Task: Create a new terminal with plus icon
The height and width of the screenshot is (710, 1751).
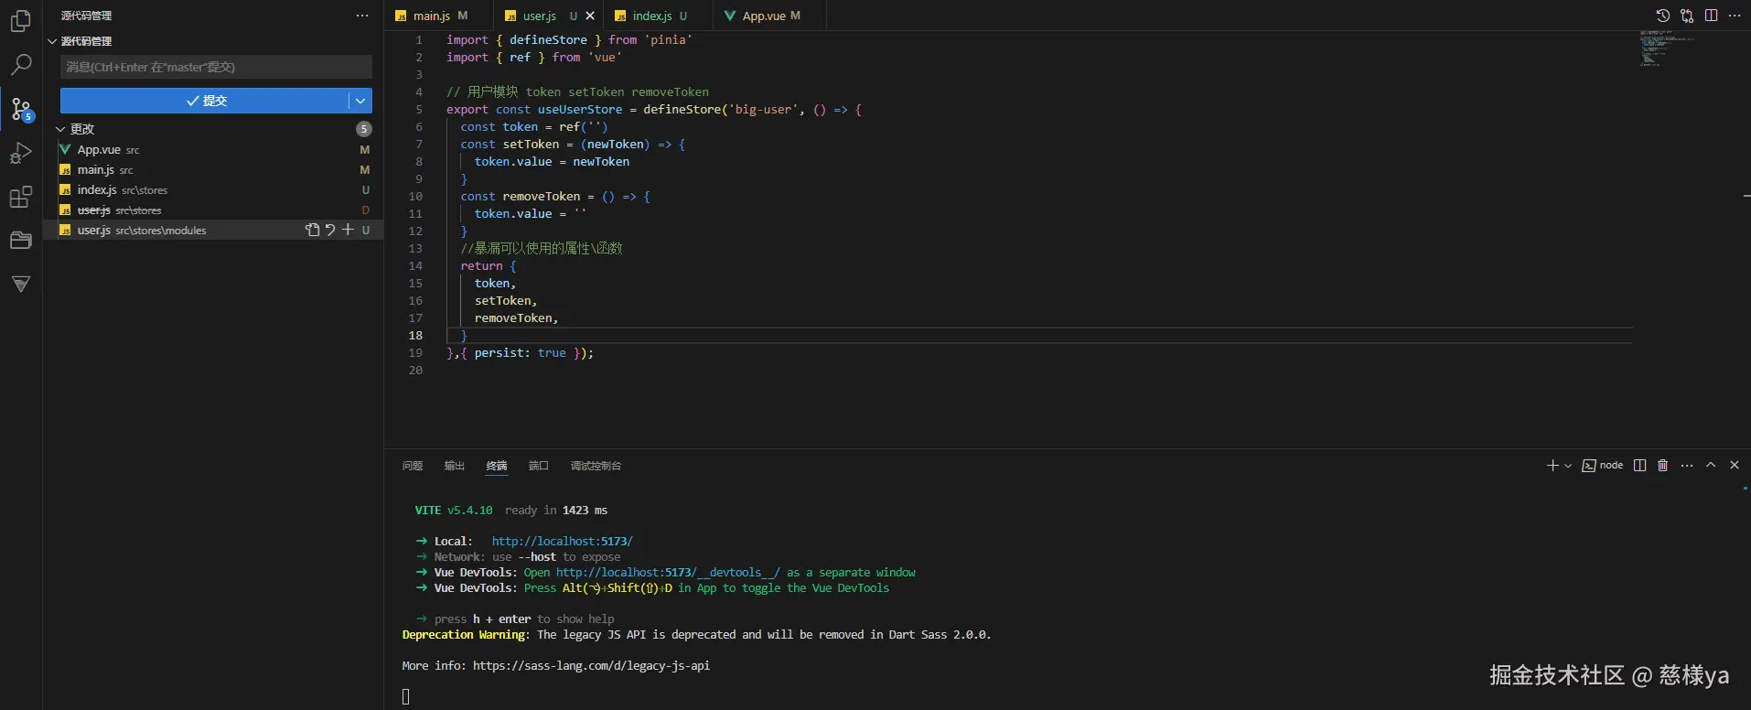Action: (x=1552, y=465)
